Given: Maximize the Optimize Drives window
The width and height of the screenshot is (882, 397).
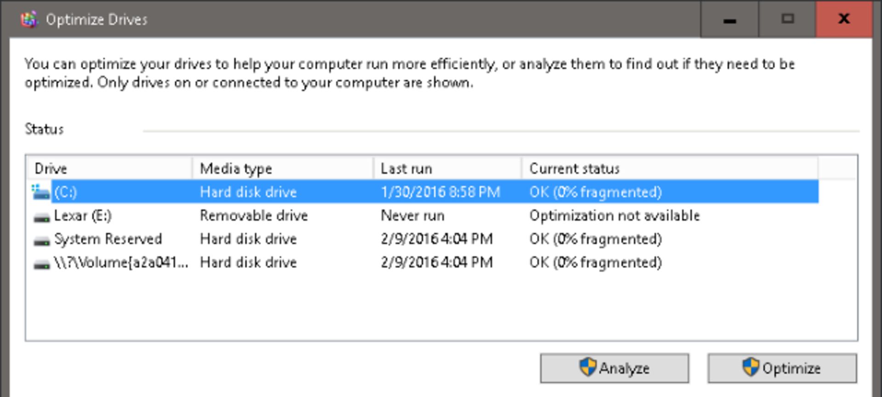Looking at the screenshot, I should [787, 19].
